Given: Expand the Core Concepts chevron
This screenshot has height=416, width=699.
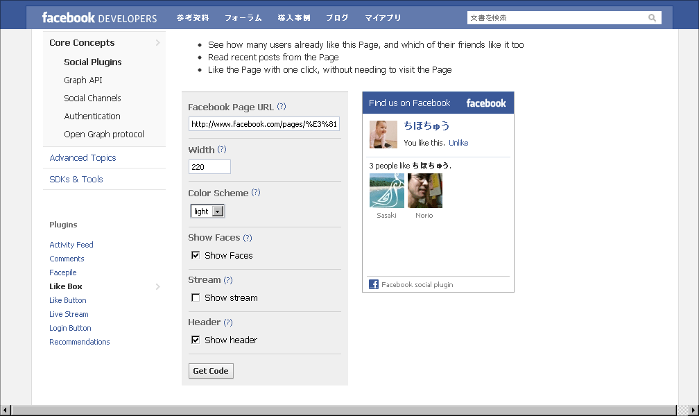Looking at the screenshot, I should click(158, 43).
